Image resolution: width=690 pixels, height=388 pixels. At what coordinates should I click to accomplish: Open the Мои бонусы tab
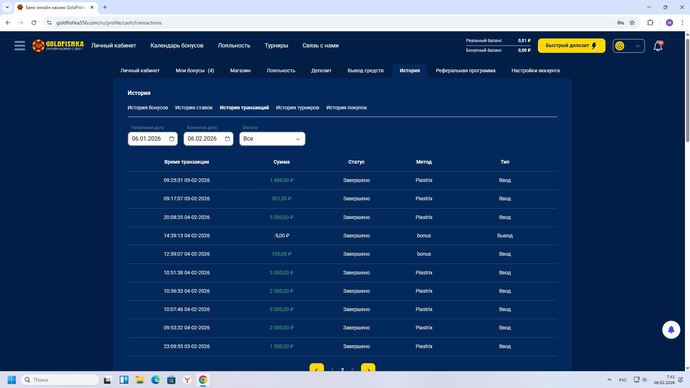coord(195,70)
